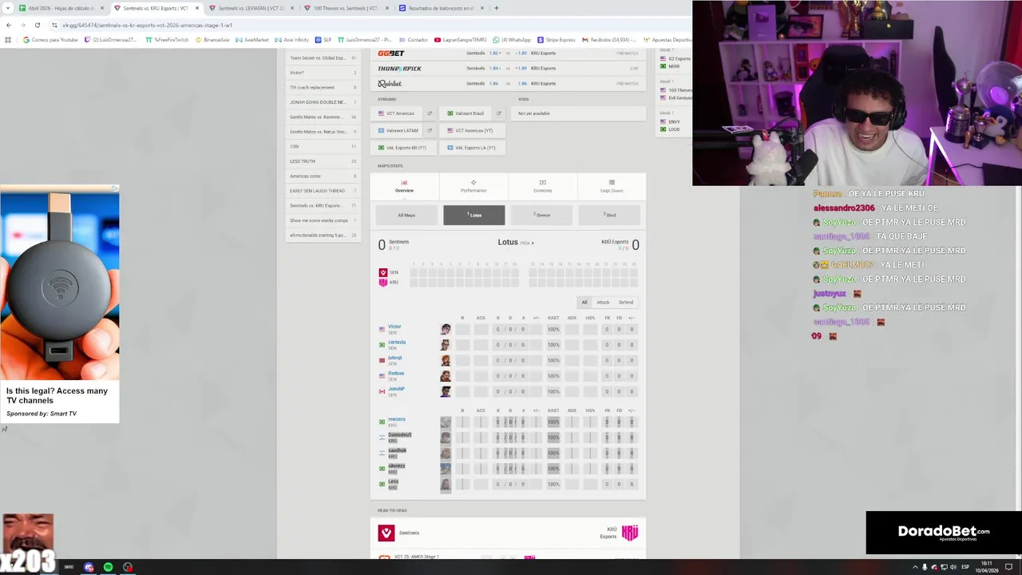Select All Maps tab

tap(406, 215)
